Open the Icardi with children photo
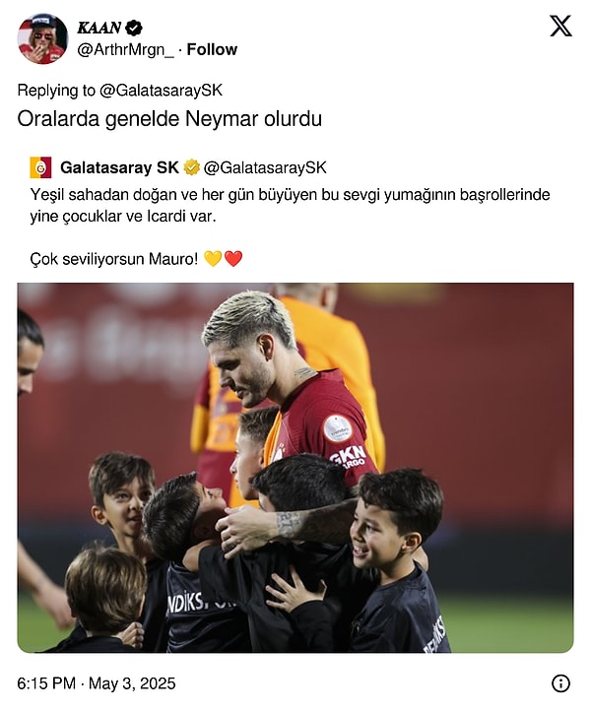 [295, 468]
